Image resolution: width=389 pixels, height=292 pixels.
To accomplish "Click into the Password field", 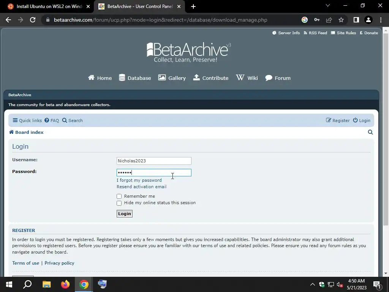I will pyautogui.click(x=154, y=173).
